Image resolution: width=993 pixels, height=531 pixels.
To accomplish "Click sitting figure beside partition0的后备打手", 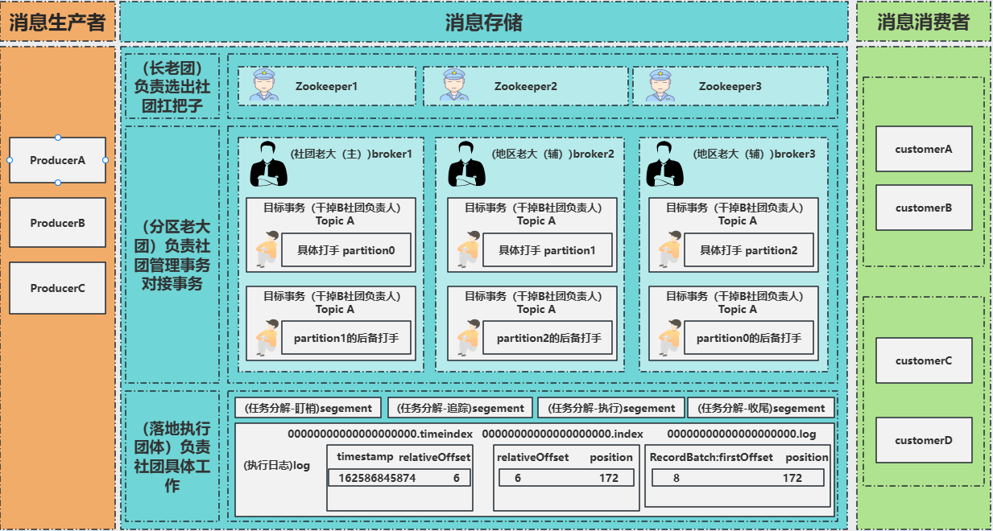I will [x=669, y=338].
